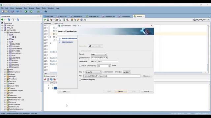Select the STUDENT3 table in tree
211x118 pixels.
point(15,67)
